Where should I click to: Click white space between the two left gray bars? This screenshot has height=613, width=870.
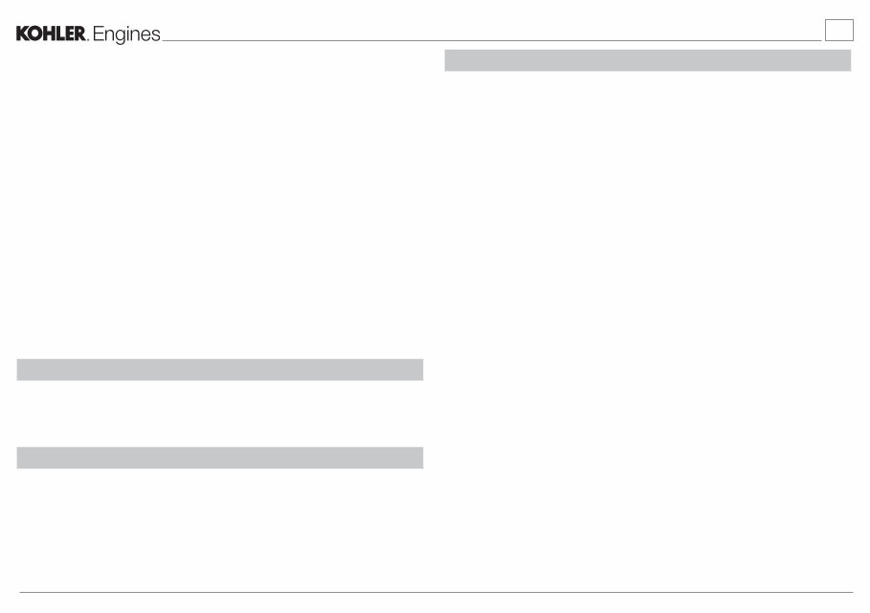(x=220, y=414)
